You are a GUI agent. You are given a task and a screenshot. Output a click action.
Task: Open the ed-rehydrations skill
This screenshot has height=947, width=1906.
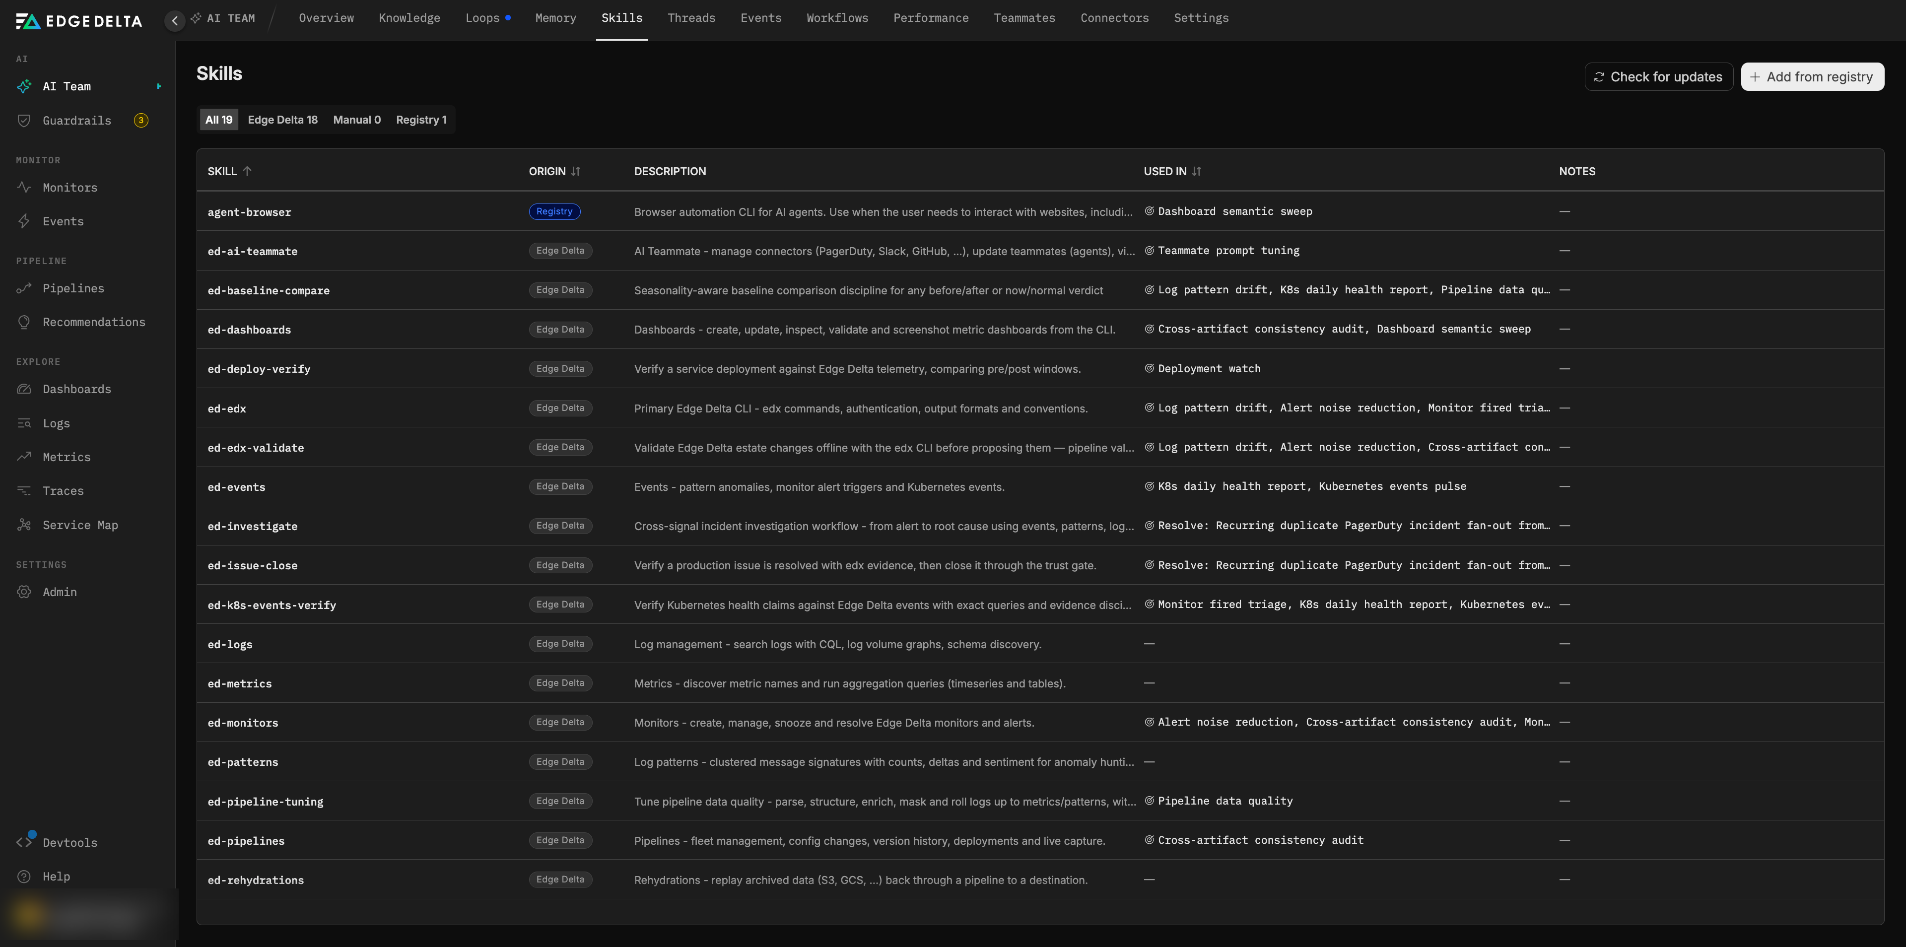[256, 880]
